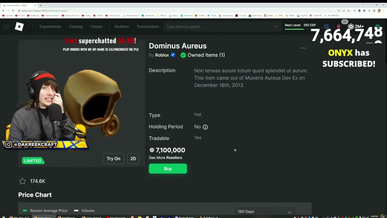The width and height of the screenshot is (387, 218).
Task: Click the browser forward arrow
Action: (x=8, y=11)
